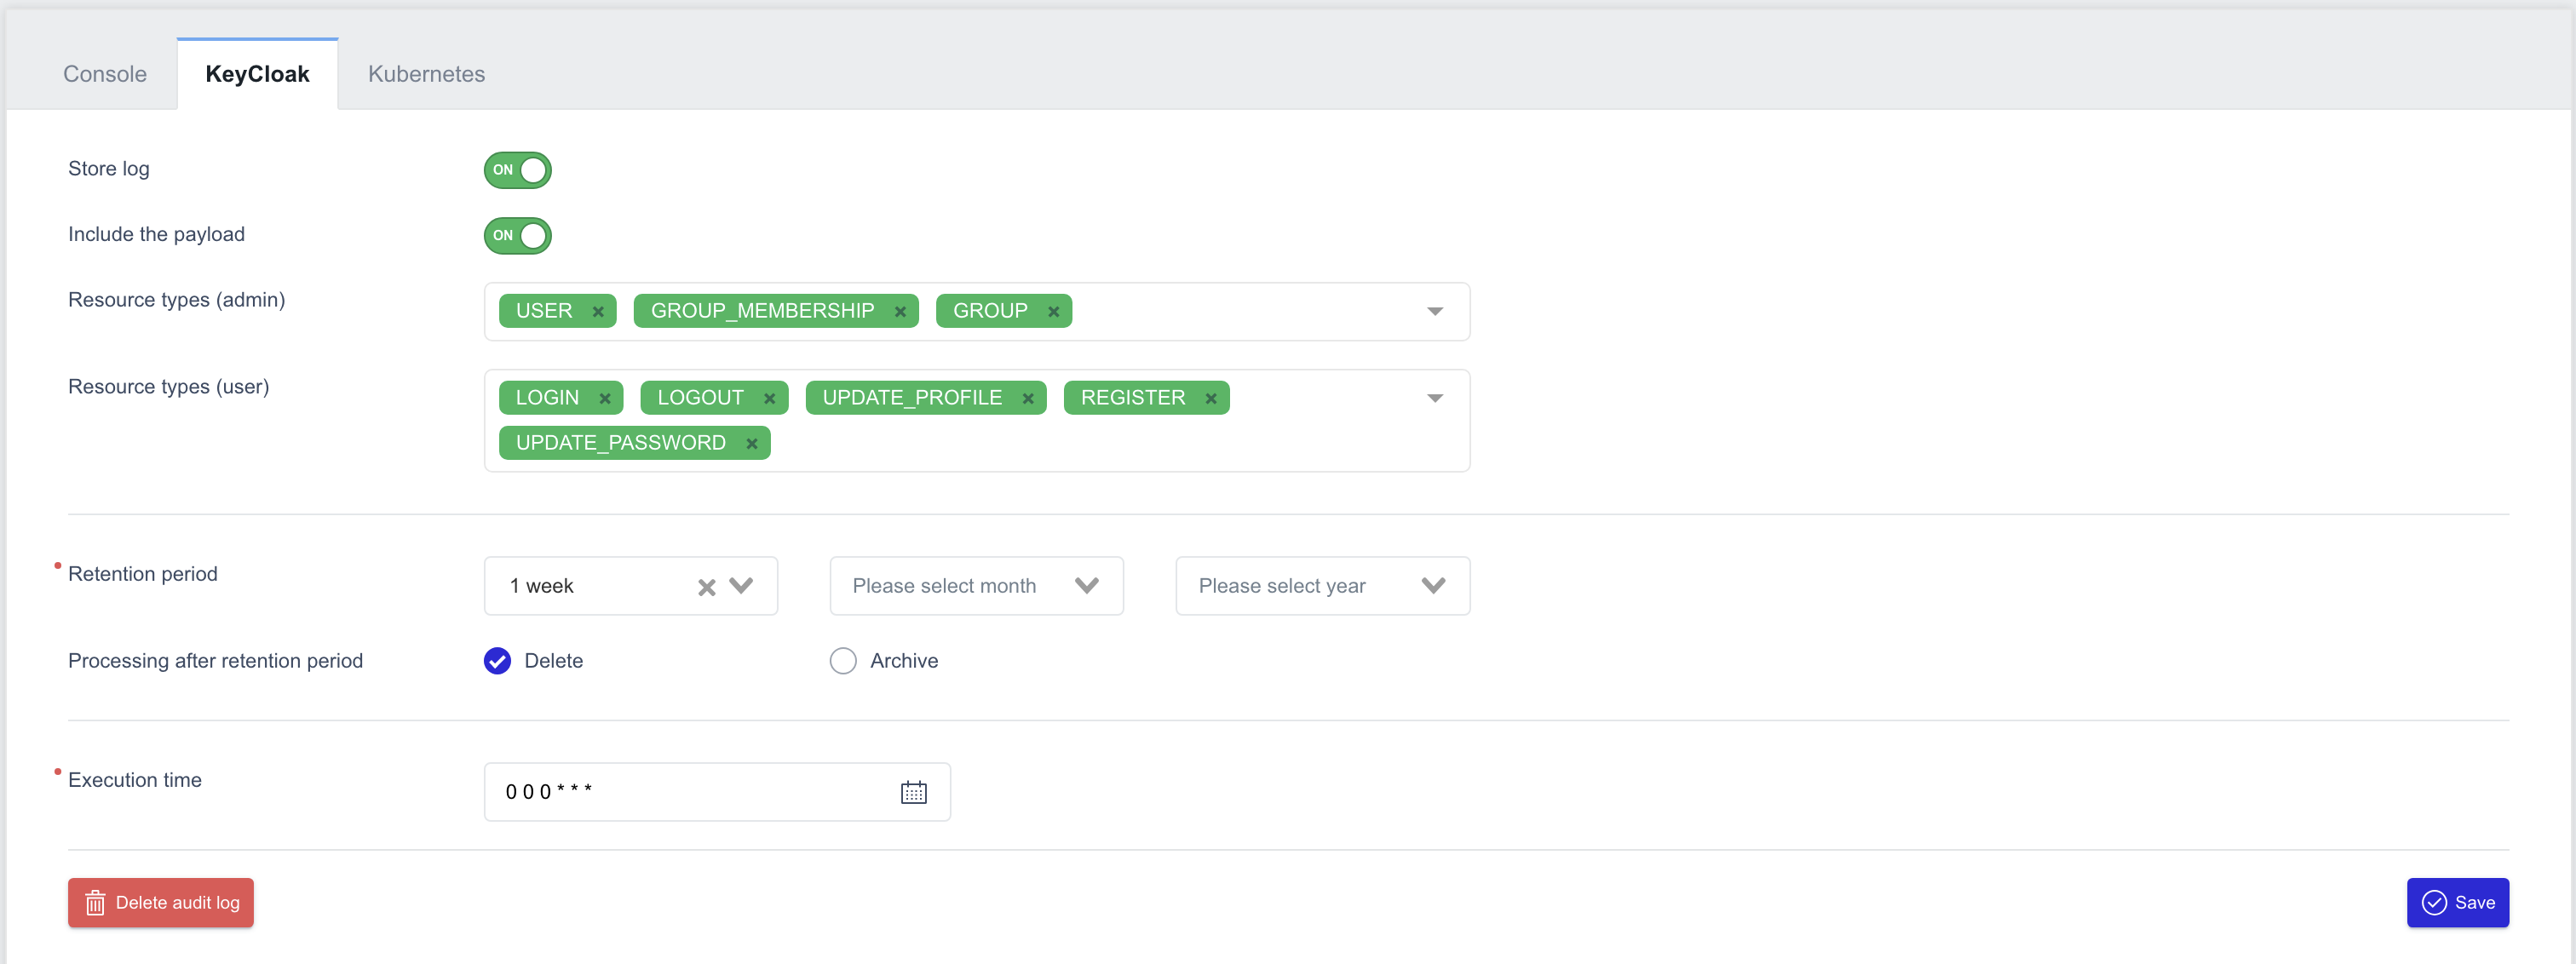Click the UPDATE_PASSWORD tag label
Viewport: 2576px width, 964px height.
(x=621, y=443)
